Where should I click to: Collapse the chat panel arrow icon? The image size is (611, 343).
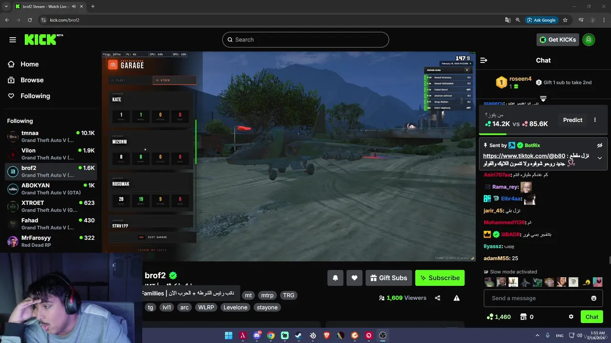[484, 60]
